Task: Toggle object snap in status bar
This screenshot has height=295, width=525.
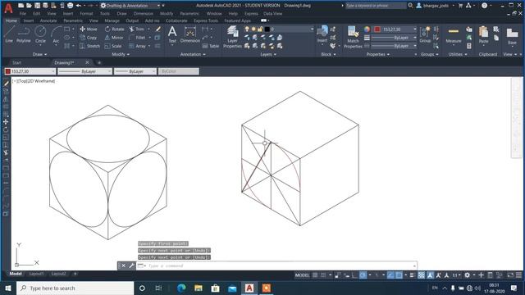Action: [x=399, y=275]
